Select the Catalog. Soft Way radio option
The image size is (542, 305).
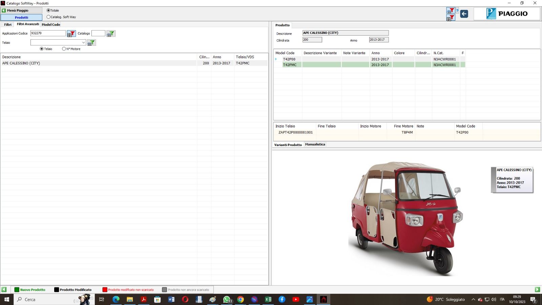(48, 17)
